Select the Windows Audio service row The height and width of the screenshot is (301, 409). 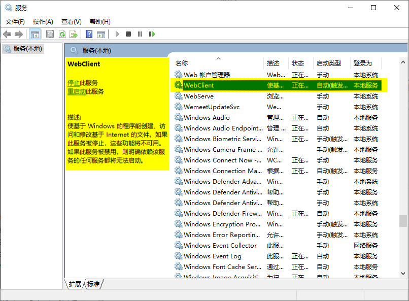207,118
